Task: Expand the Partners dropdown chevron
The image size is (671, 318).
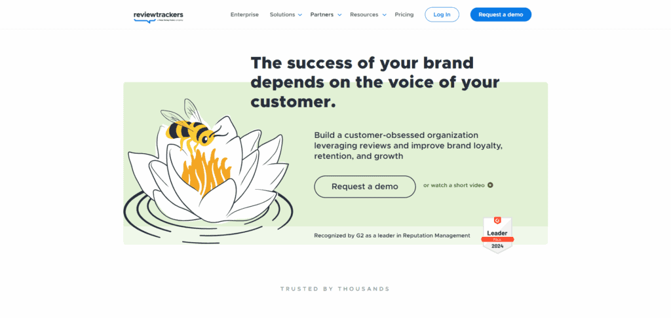Action: [339, 15]
